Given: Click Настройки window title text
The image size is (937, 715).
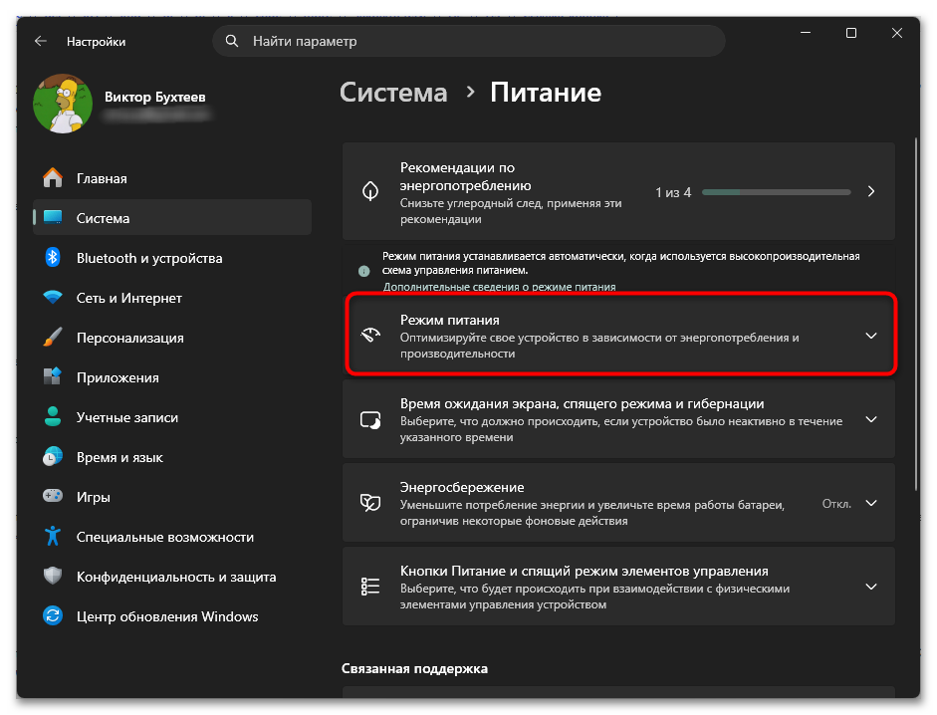Looking at the screenshot, I should [97, 41].
